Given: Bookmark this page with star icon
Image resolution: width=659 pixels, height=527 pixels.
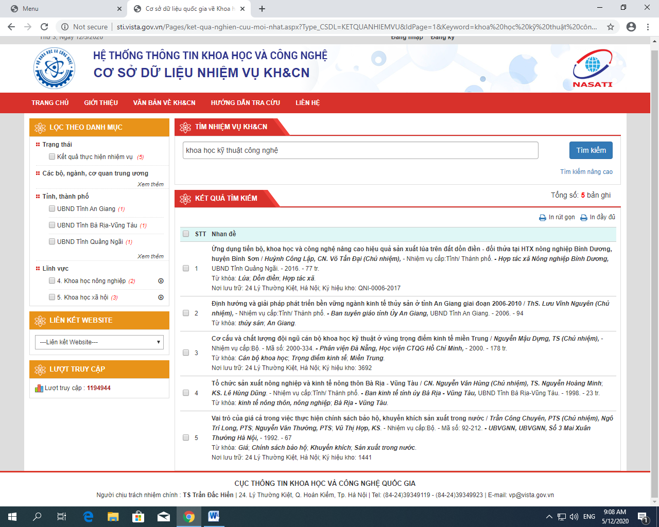Looking at the screenshot, I should point(611,27).
